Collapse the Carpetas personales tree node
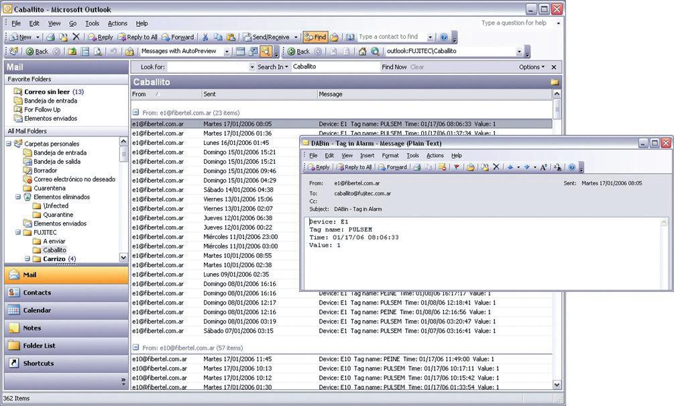Image resolution: width=674 pixels, height=406 pixels. 9,144
